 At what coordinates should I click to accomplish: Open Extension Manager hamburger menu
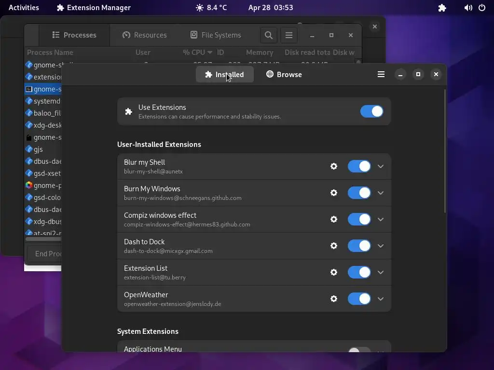[x=381, y=74]
